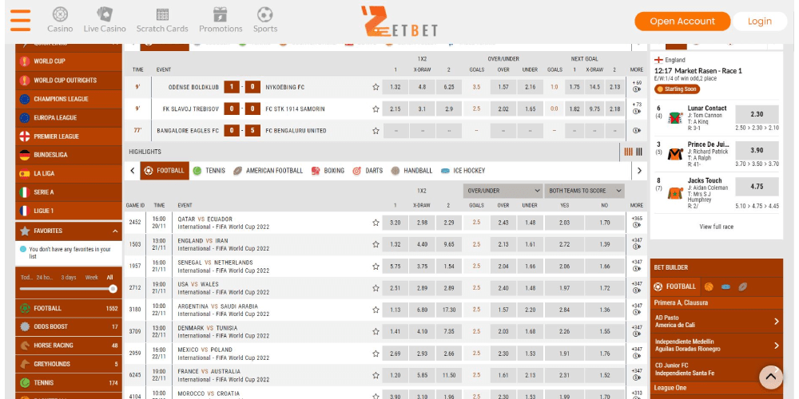The width and height of the screenshot is (799, 399).
Task: Expand Independiente Medellin bet builder match
Action: click(x=717, y=345)
